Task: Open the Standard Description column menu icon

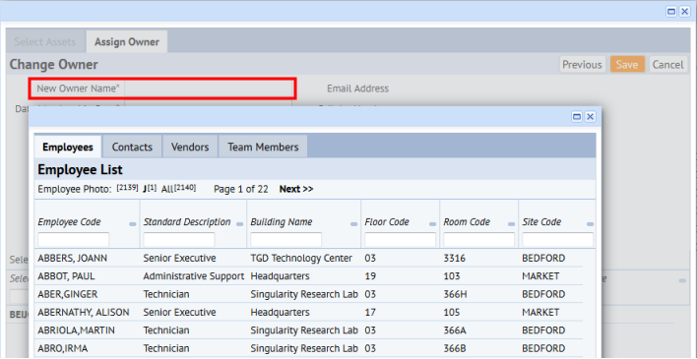Action: [x=239, y=224]
